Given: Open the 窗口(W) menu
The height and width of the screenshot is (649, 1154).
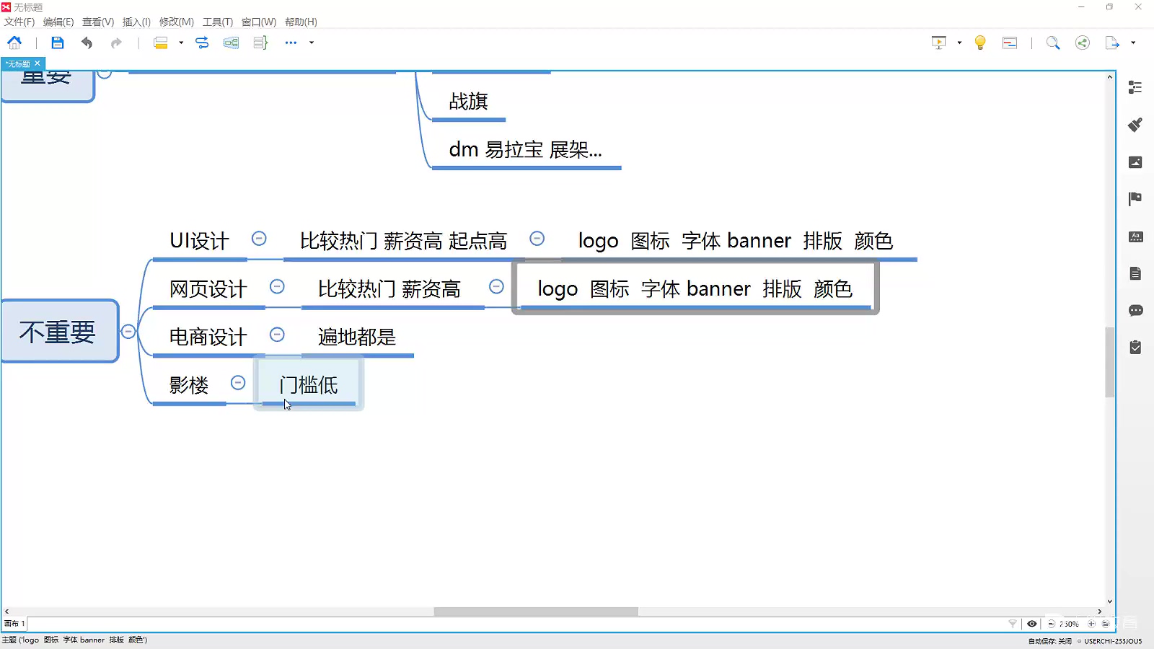Looking at the screenshot, I should point(259,22).
